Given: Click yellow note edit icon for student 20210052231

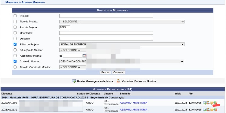Looking at the screenshot, I should [212, 110].
